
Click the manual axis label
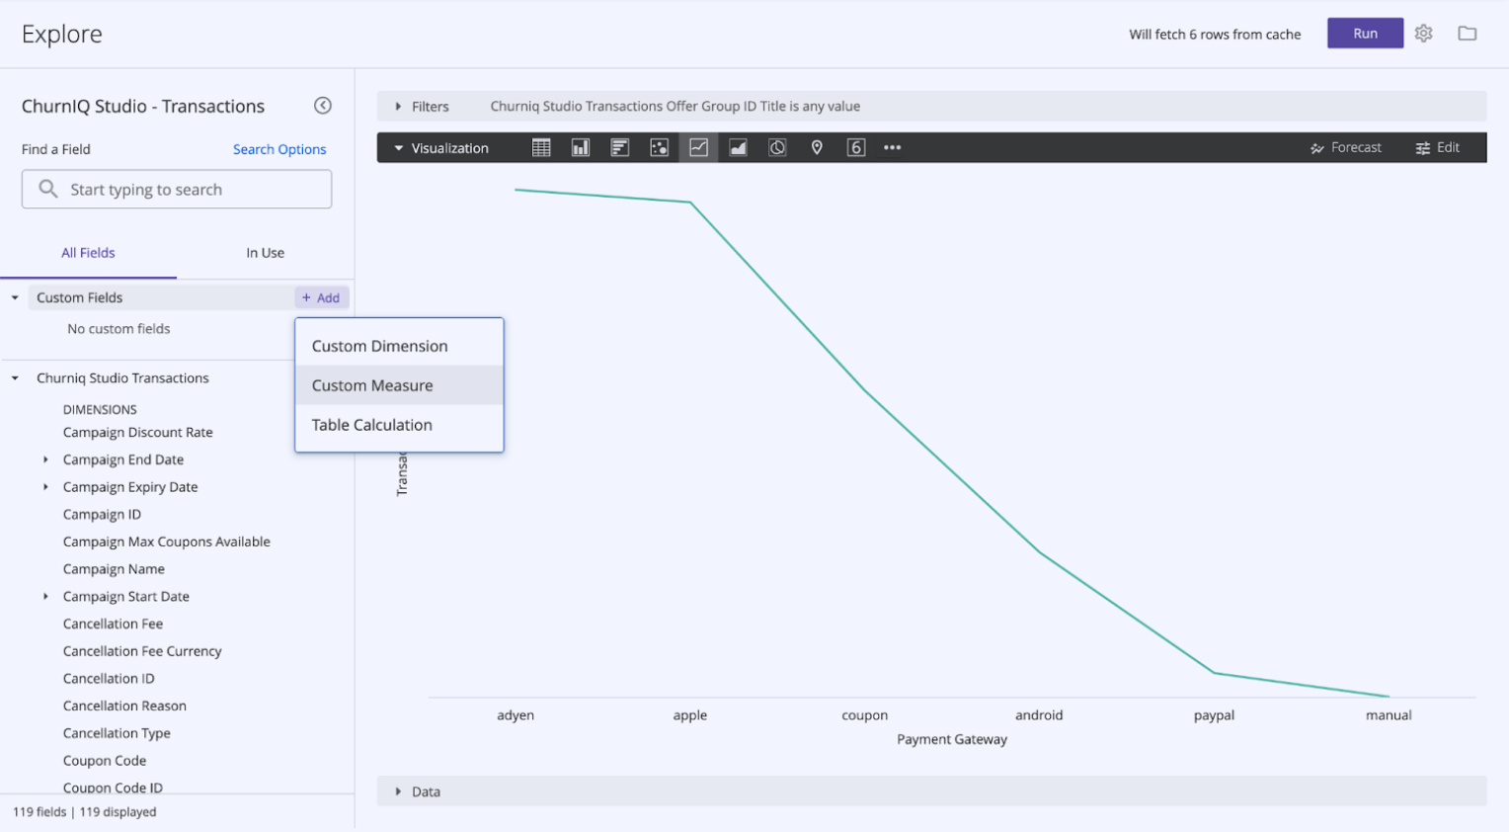coord(1389,715)
